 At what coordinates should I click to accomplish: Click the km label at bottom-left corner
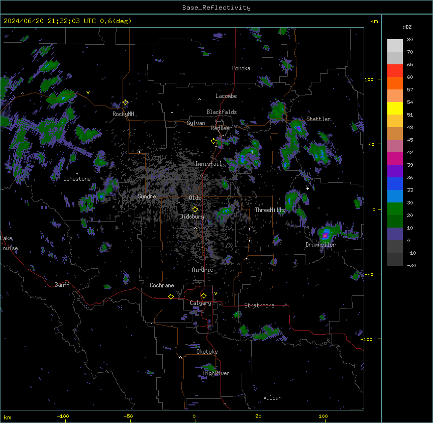[x=8, y=417]
